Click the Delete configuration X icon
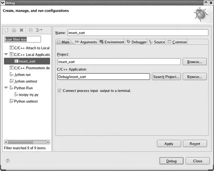 pyautogui.click(x=22, y=30)
